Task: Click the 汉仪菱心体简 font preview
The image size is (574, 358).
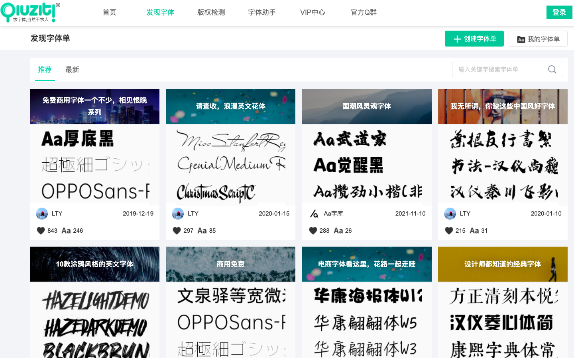Action: point(501,323)
